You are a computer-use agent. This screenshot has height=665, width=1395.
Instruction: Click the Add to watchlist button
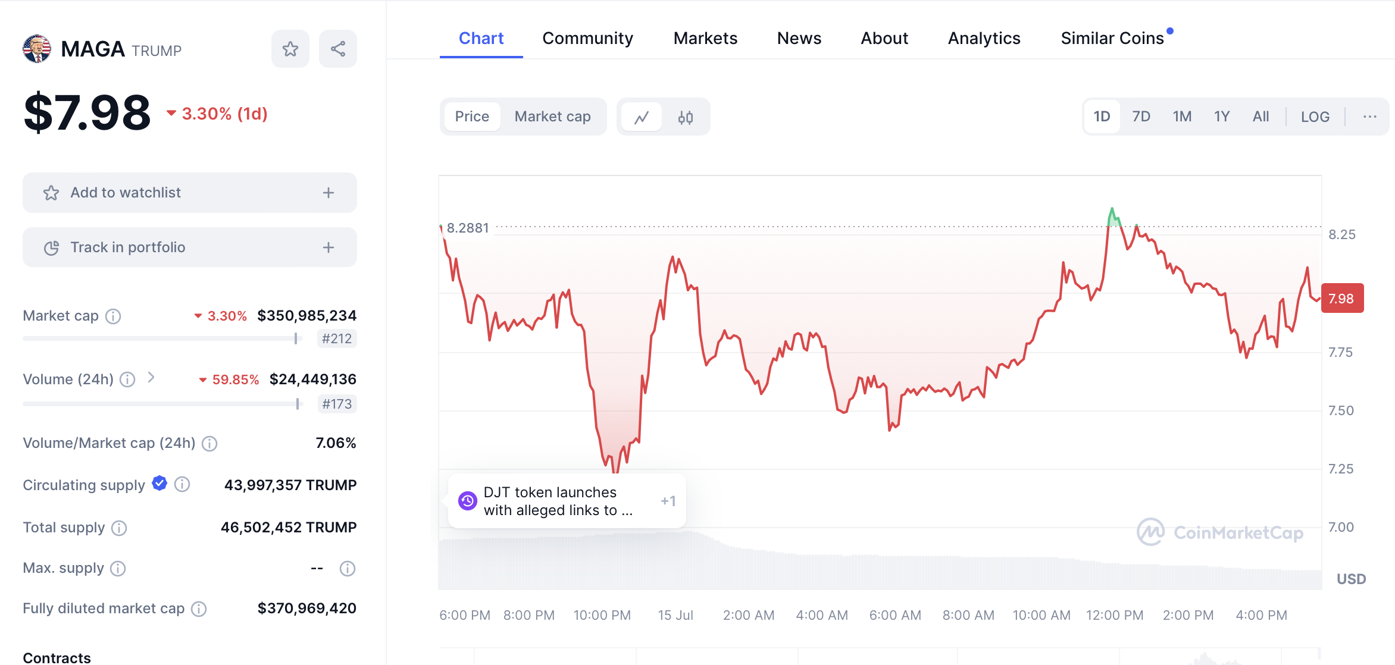click(x=189, y=193)
